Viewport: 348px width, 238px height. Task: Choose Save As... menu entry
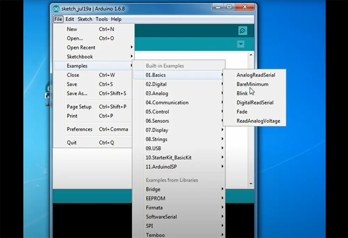coord(93,93)
